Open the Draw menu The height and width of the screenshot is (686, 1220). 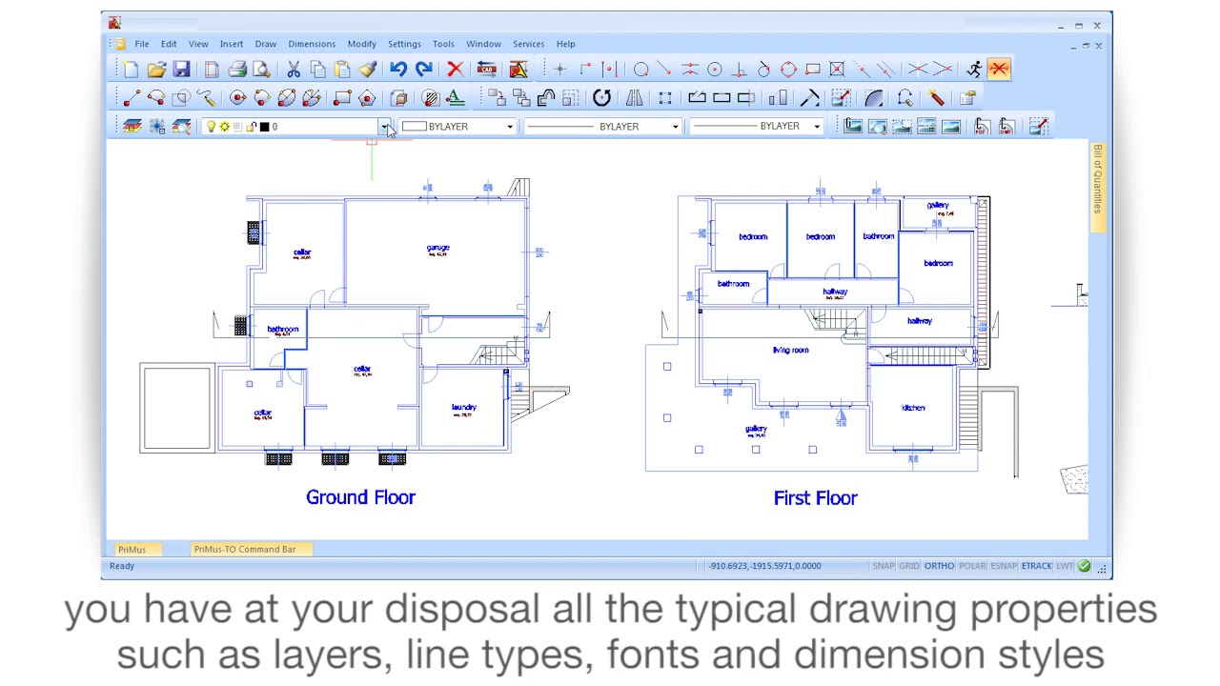[266, 44]
